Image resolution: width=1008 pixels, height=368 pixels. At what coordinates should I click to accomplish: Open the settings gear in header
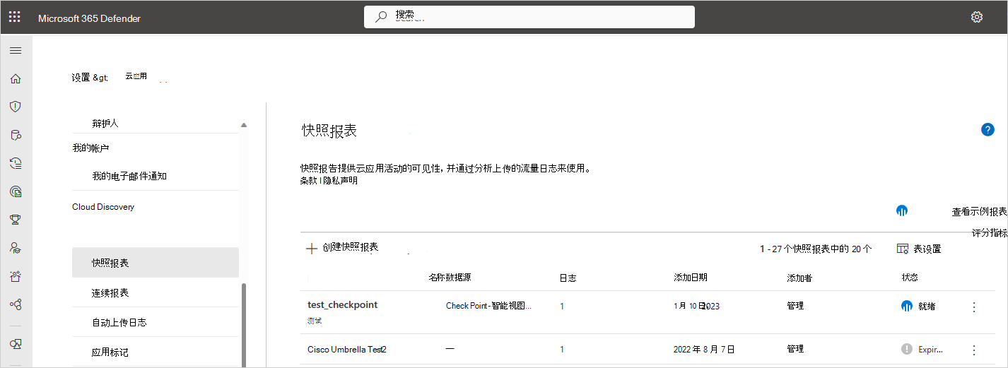977,17
